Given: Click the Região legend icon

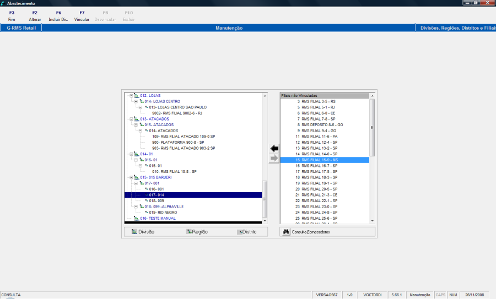Looking at the screenshot, I should pyautogui.click(x=189, y=232).
